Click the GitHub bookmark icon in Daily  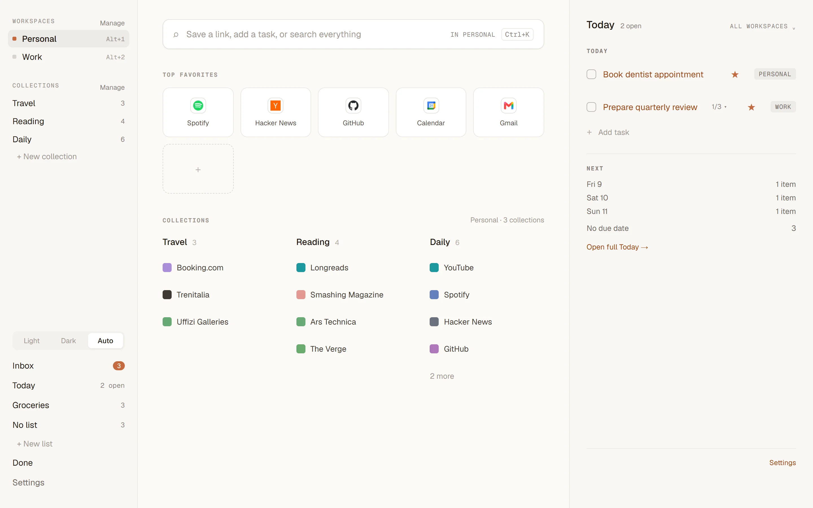click(x=434, y=349)
